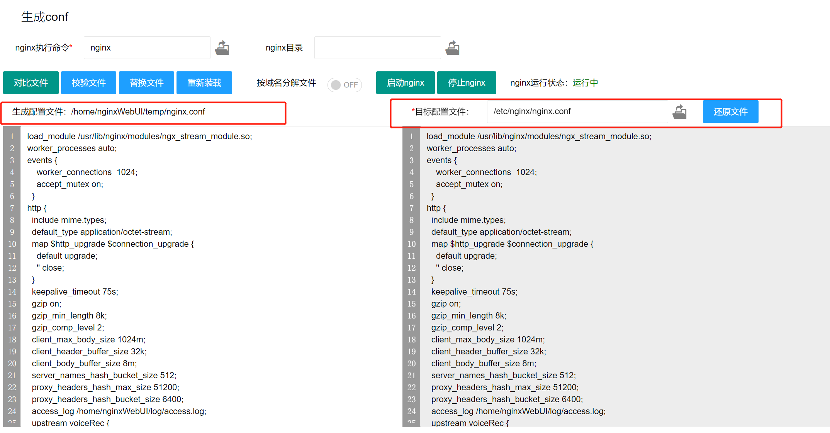Click 运行中 nginx status text
Viewport: 830px width, 433px height.
585,83
